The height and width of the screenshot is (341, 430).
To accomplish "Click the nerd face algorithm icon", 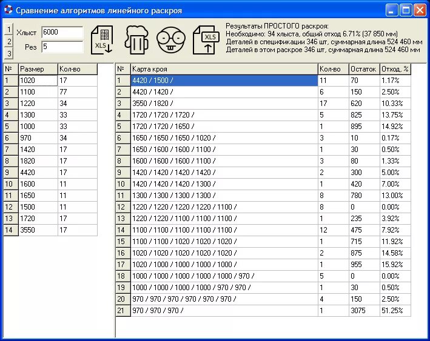I will 171,40.
